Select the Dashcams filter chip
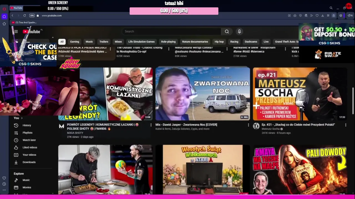The width and height of the screenshot is (355, 199). click(x=251, y=42)
